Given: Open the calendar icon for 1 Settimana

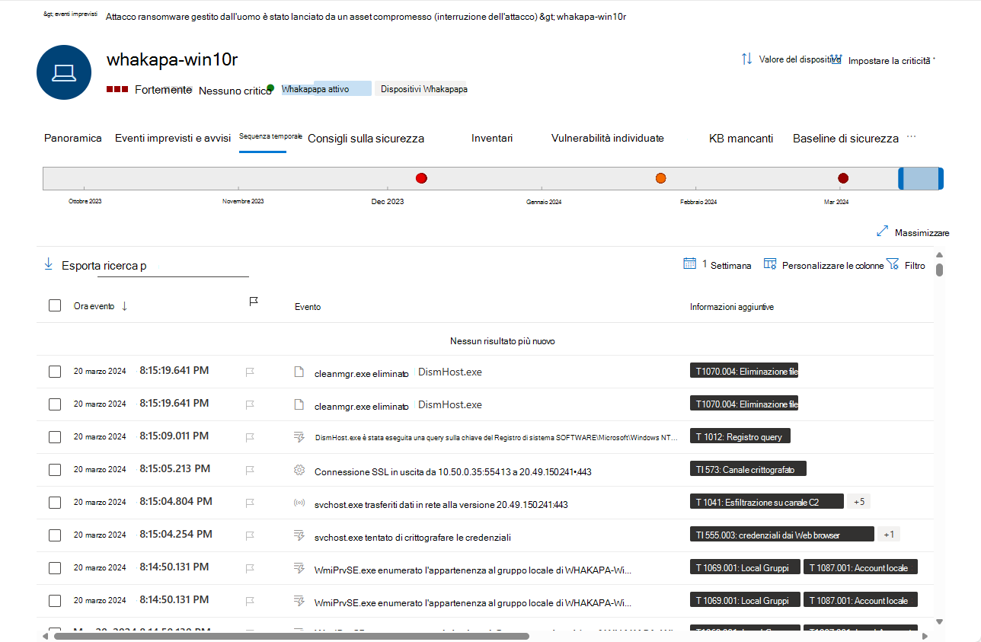Looking at the screenshot, I should pos(689,264).
